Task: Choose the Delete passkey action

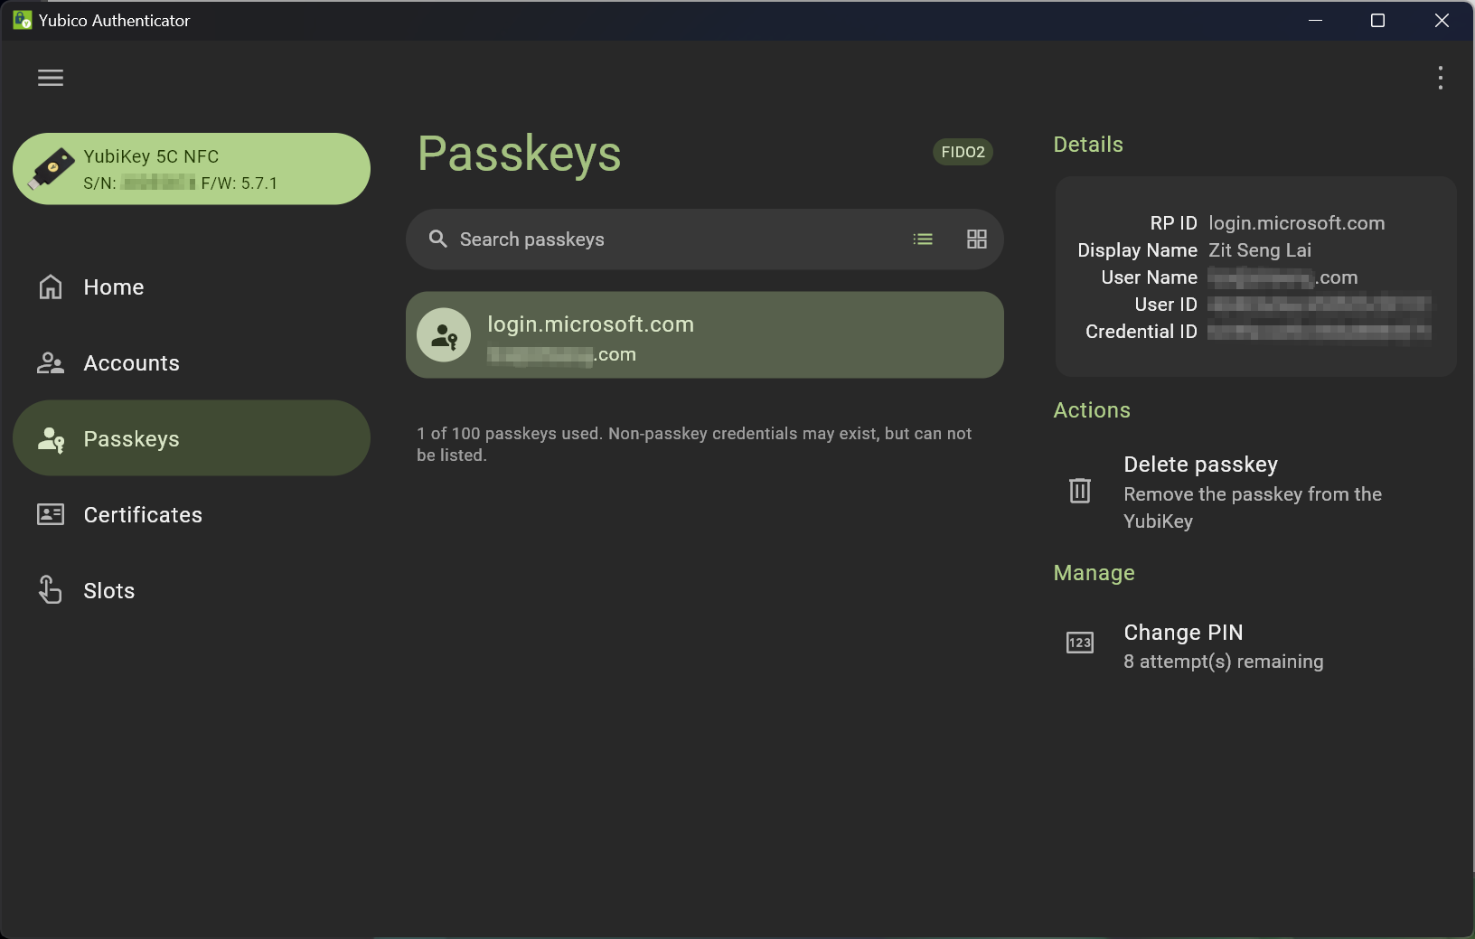Action: click(x=1200, y=464)
